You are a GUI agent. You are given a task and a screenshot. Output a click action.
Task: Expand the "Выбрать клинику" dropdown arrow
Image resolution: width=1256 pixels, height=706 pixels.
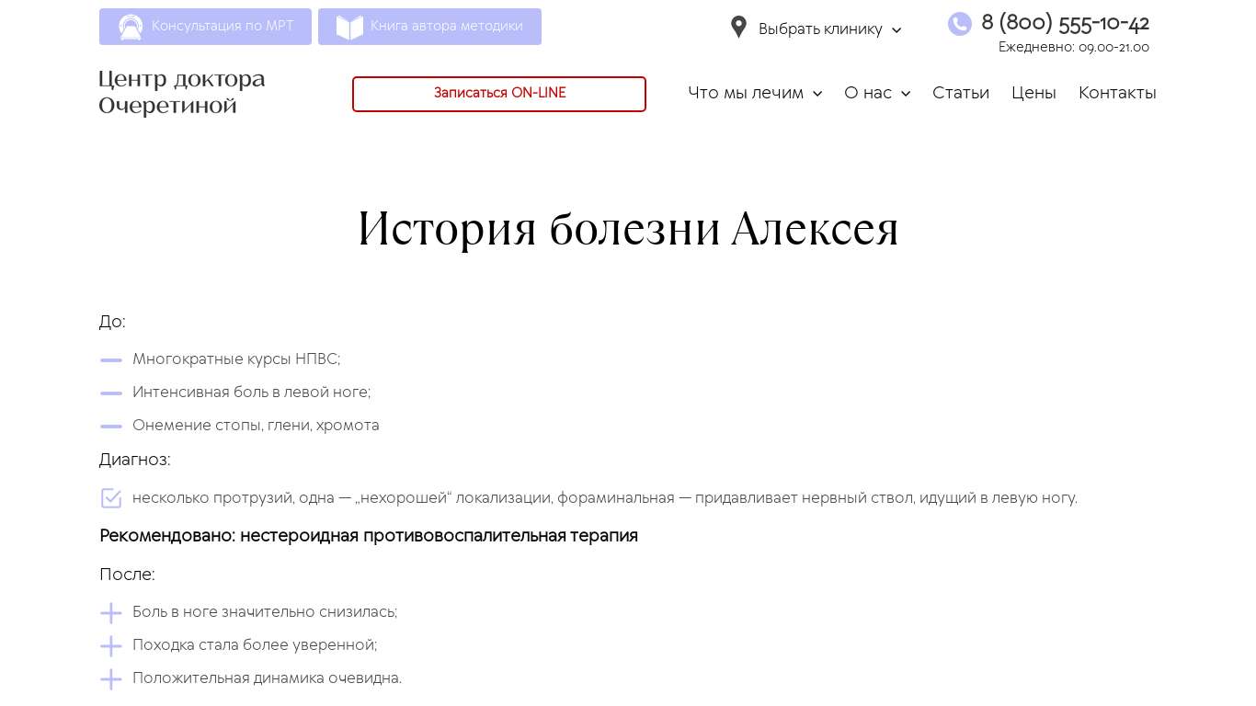896,30
